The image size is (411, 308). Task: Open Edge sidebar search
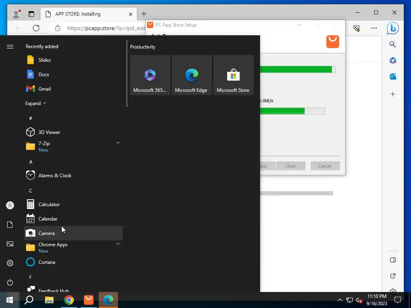point(393,44)
